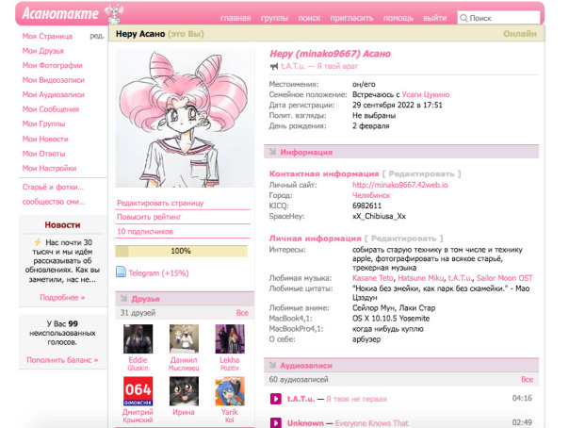Viewport: 569px width, 428px height.
Task: Click the megaphone status icon under profile name
Action: 274,66
